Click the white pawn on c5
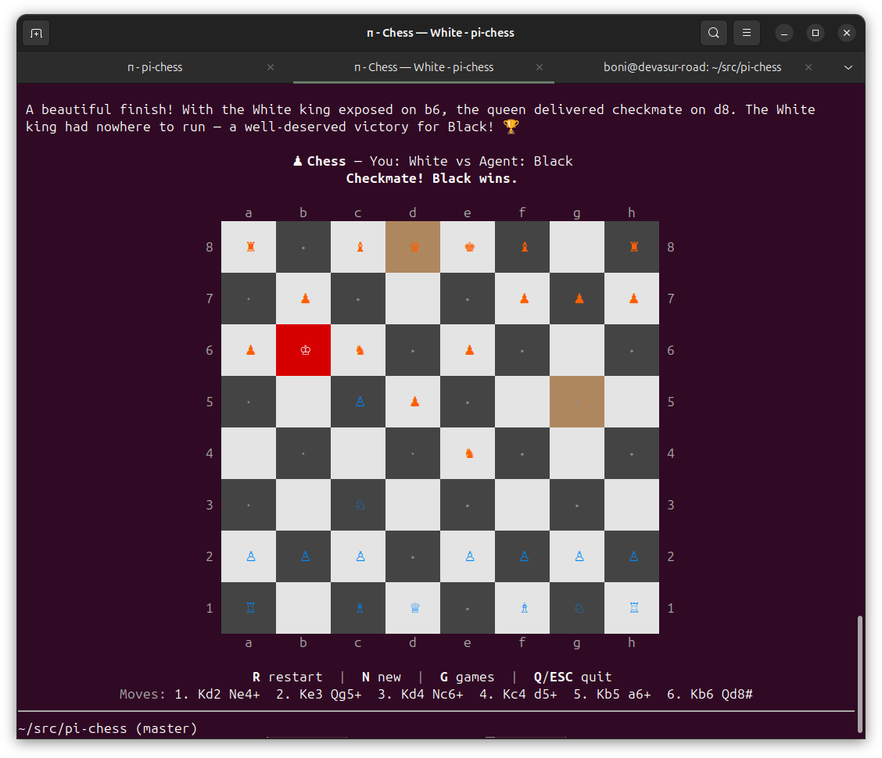The image size is (882, 758). coord(358,402)
